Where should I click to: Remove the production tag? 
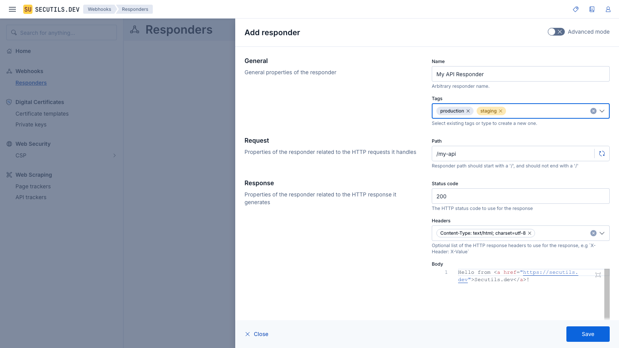point(468,111)
